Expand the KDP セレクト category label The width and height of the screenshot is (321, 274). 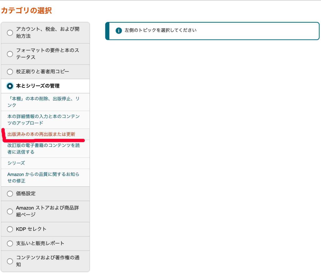(x=31, y=229)
